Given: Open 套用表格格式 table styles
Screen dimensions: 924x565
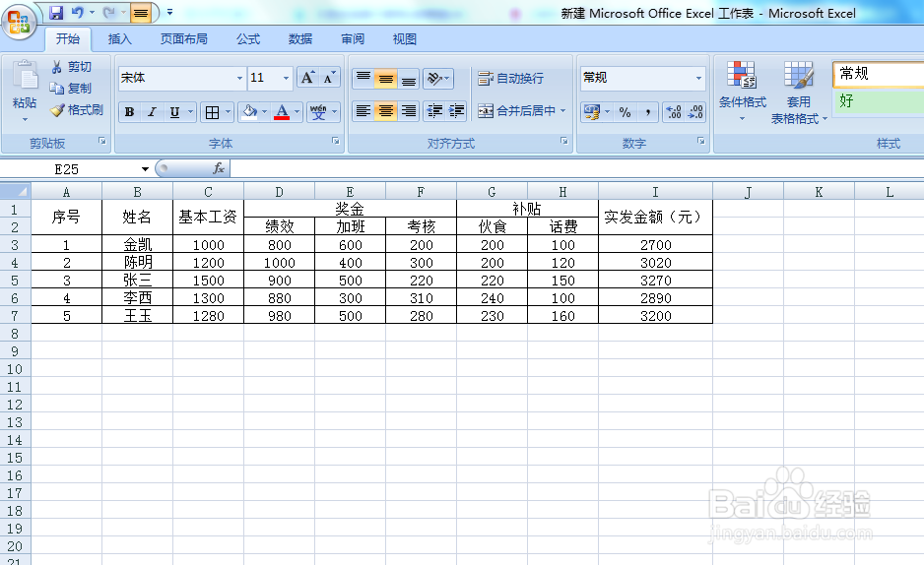Looking at the screenshot, I should [799, 93].
